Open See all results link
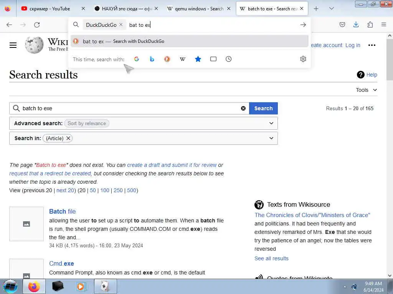Screen dimensions: 393x294 tap(271, 258)
